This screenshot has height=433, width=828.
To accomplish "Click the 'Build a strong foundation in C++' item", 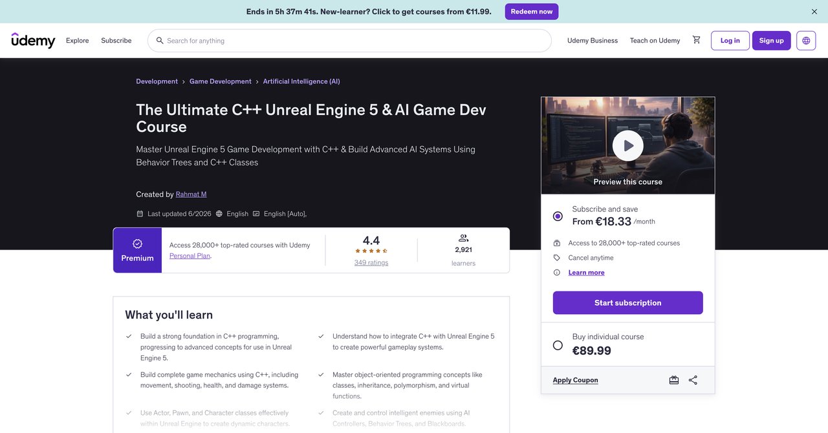I will tap(216, 347).
